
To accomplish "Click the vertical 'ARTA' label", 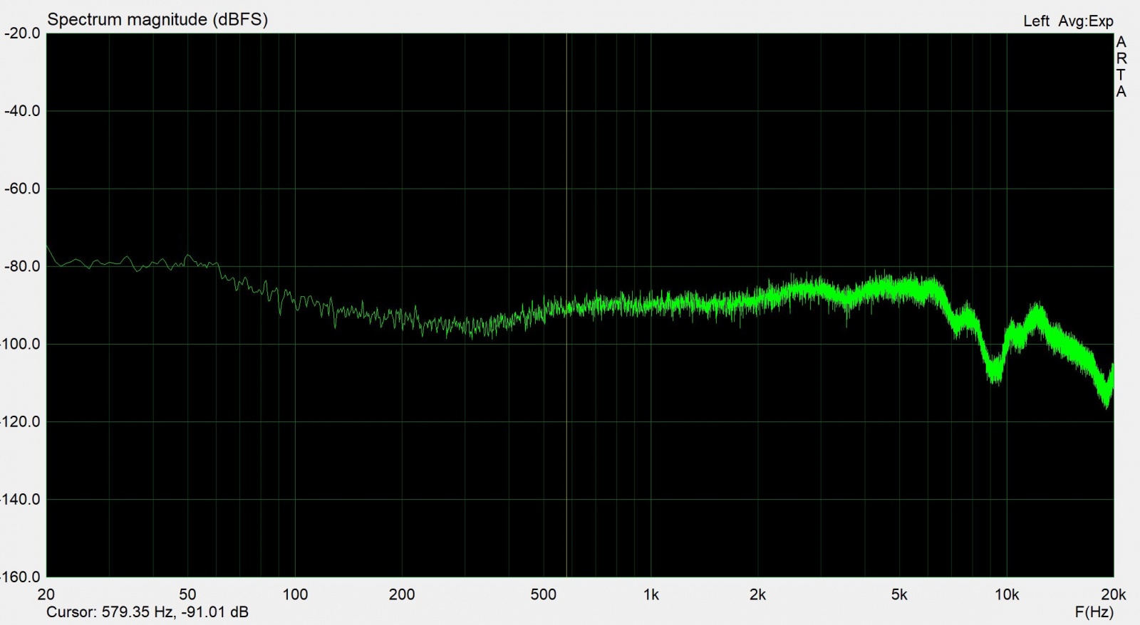I will click(x=1121, y=67).
